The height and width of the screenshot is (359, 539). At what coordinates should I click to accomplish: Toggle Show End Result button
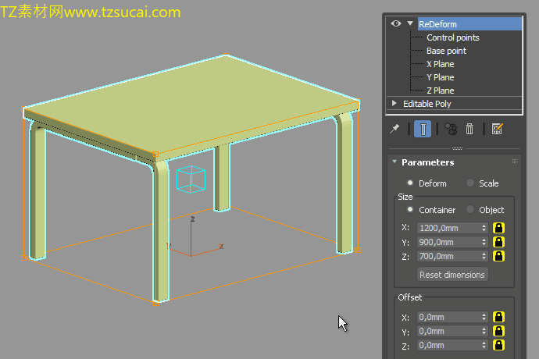pyautogui.click(x=423, y=130)
